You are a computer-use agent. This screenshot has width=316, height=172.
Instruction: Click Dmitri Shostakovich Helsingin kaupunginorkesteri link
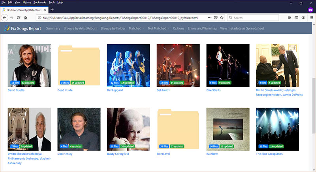tap(279, 92)
